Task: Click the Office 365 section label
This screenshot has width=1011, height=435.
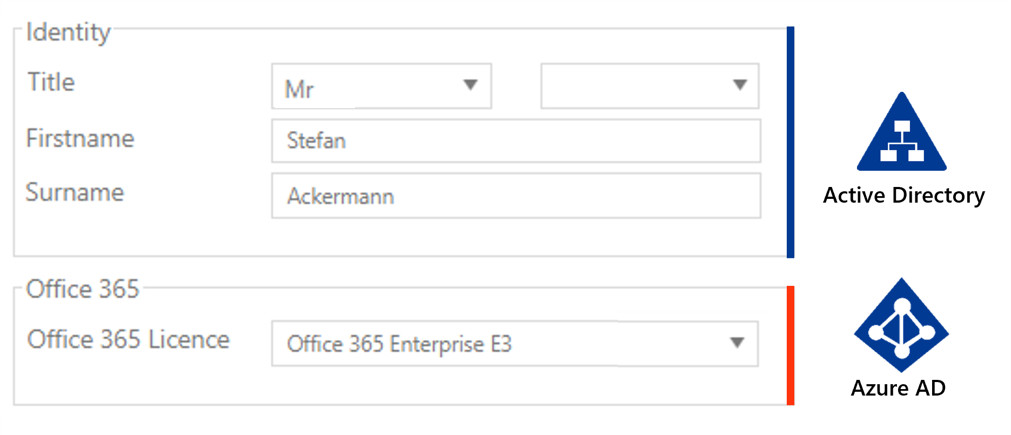Action: tap(84, 290)
